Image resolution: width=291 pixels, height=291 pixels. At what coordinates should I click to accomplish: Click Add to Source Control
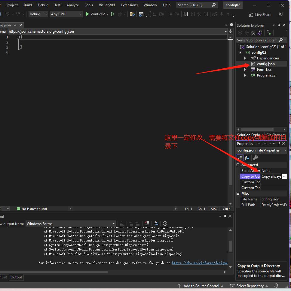[x=201, y=286]
